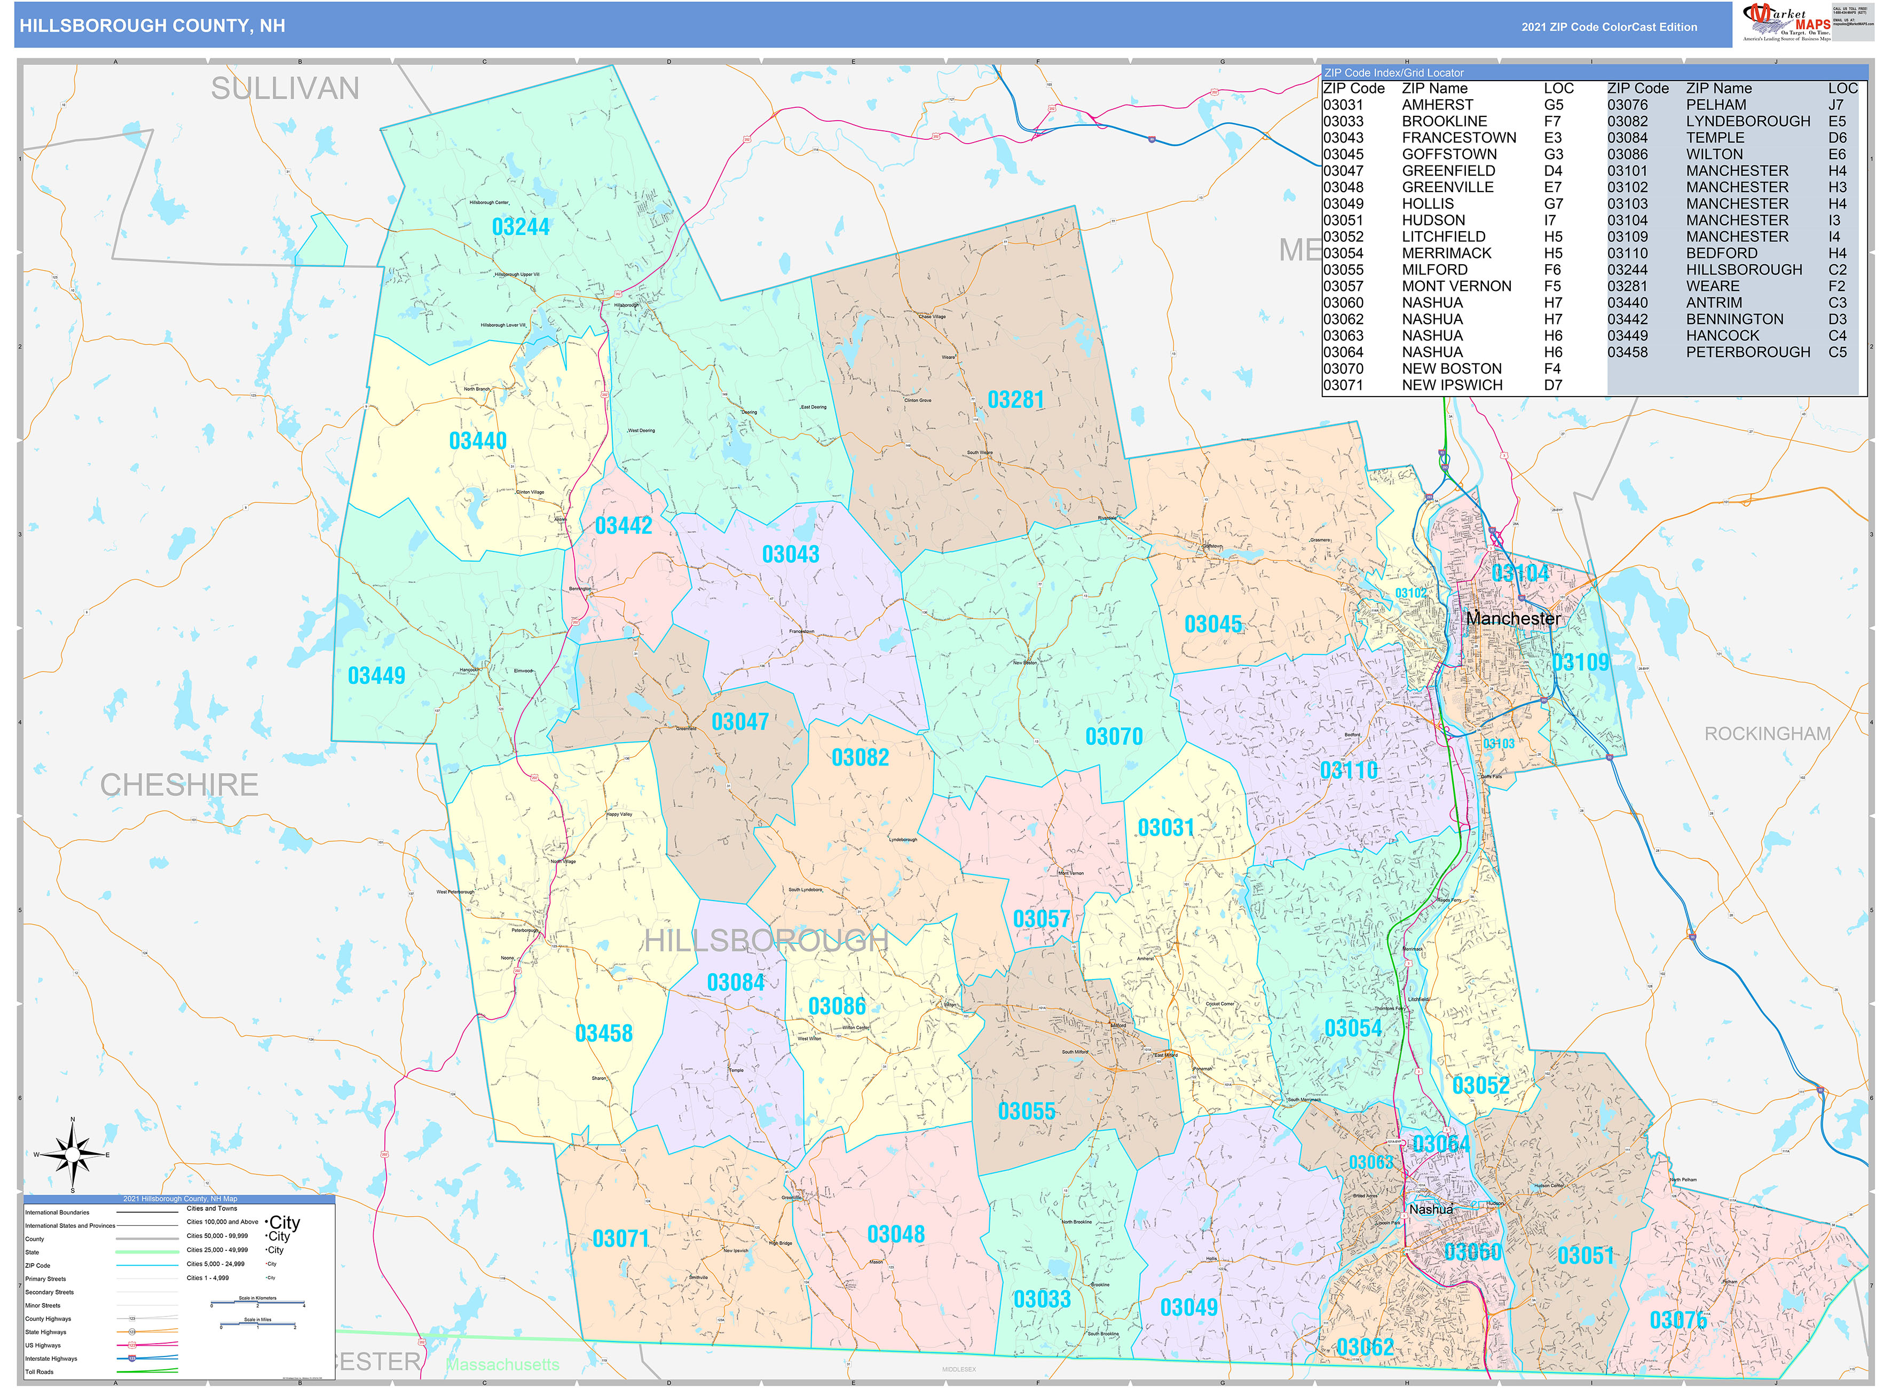
Task: Select "2021 ZIP Code ColorCast Edition" header text
Action: tap(1609, 27)
